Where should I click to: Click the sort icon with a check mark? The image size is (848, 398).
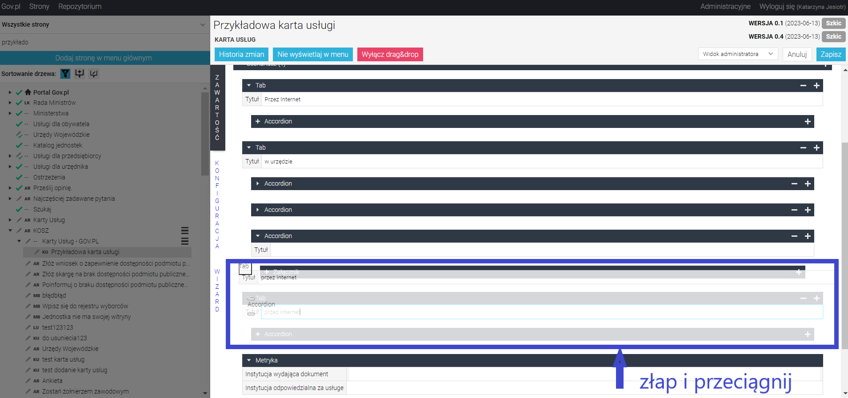point(94,74)
